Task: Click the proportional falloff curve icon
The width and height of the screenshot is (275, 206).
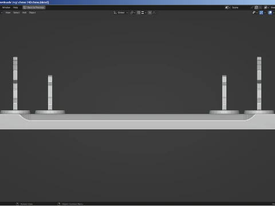Action: [154, 13]
